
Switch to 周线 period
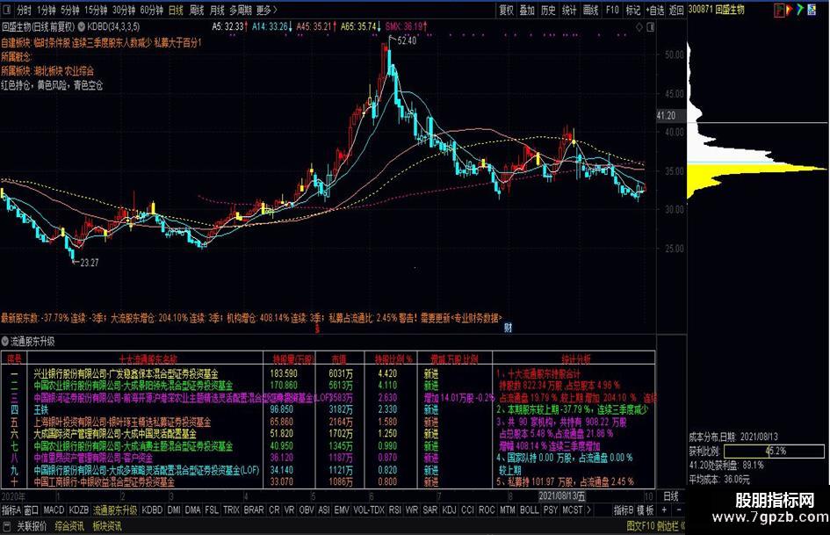pyautogui.click(x=197, y=10)
